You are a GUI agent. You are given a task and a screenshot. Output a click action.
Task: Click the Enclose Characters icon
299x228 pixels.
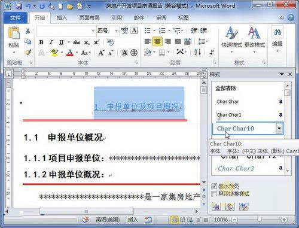tap(134, 53)
